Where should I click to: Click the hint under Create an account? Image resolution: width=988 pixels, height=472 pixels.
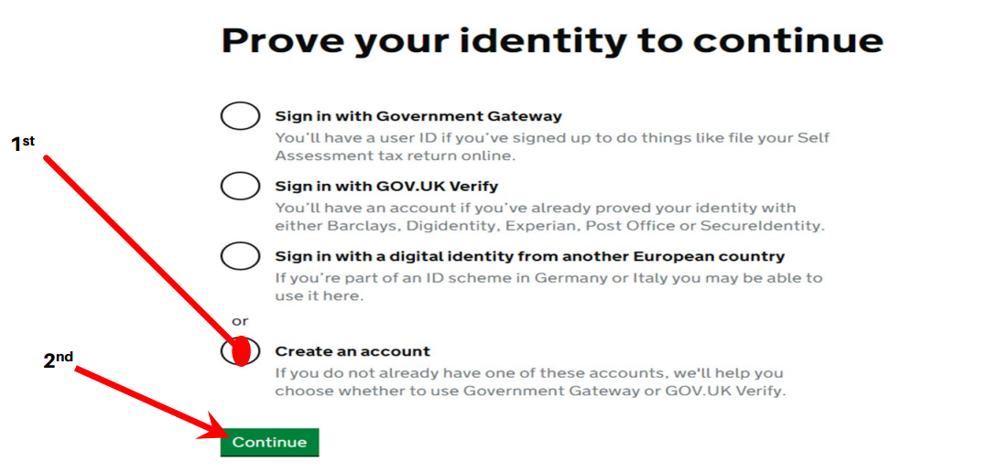(530, 382)
